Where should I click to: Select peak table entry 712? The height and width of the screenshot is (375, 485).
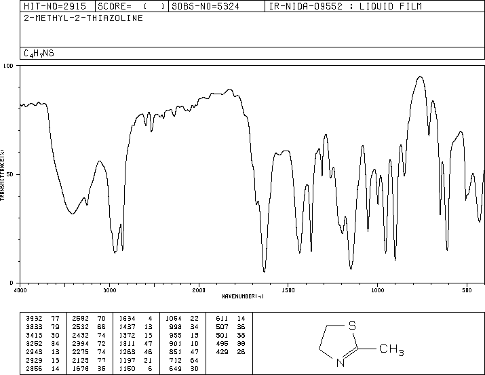click(x=176, y=360)
